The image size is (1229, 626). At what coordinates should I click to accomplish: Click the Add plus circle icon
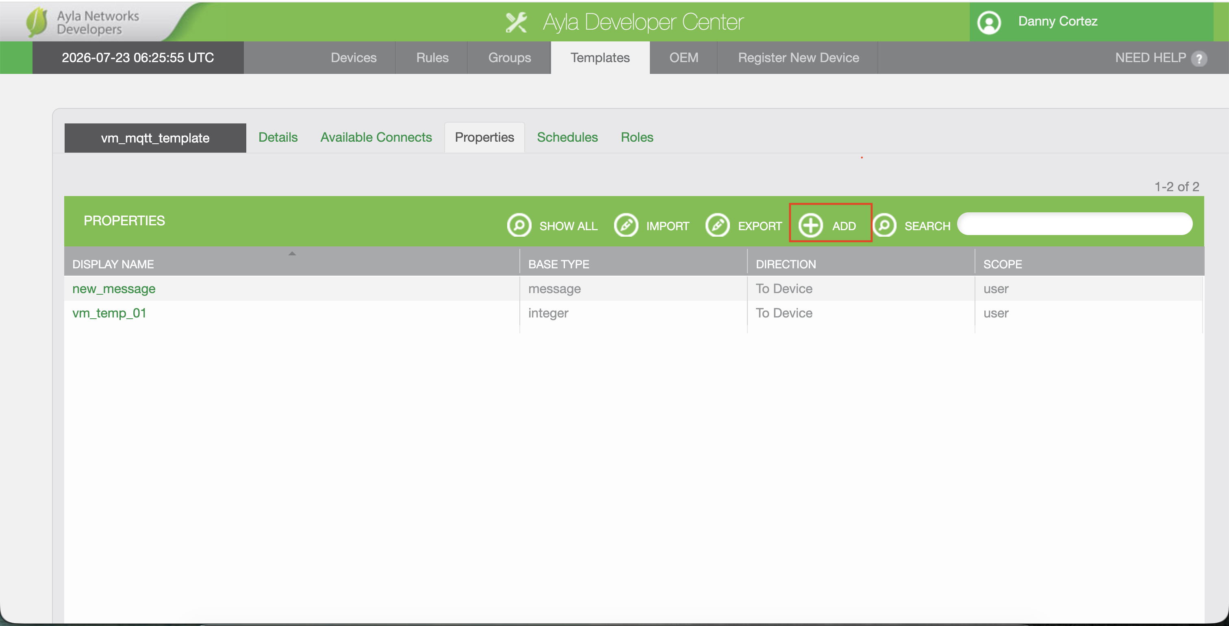810,225
